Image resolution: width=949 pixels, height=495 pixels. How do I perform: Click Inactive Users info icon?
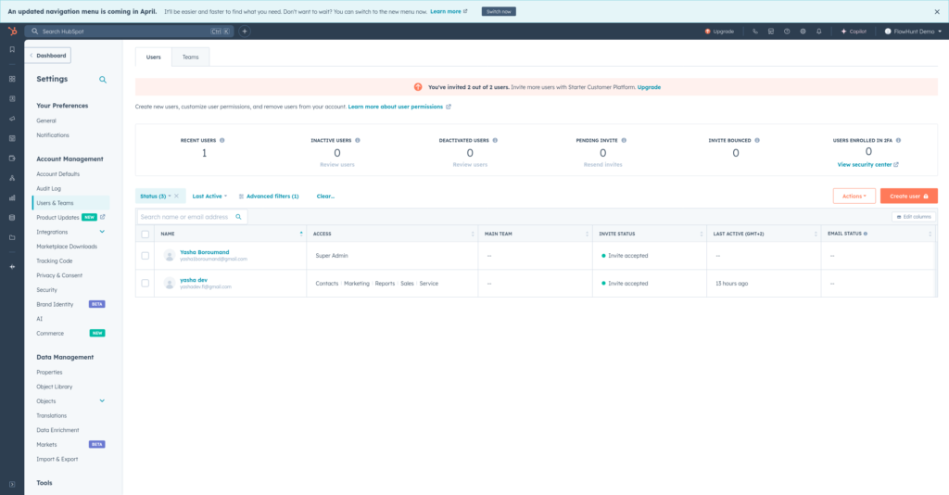tap(358, 140)
